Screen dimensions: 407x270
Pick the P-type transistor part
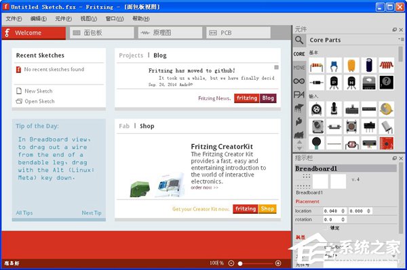click(334, 83)
